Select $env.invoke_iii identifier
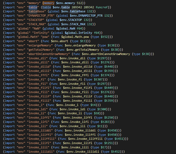 point(72,126)
